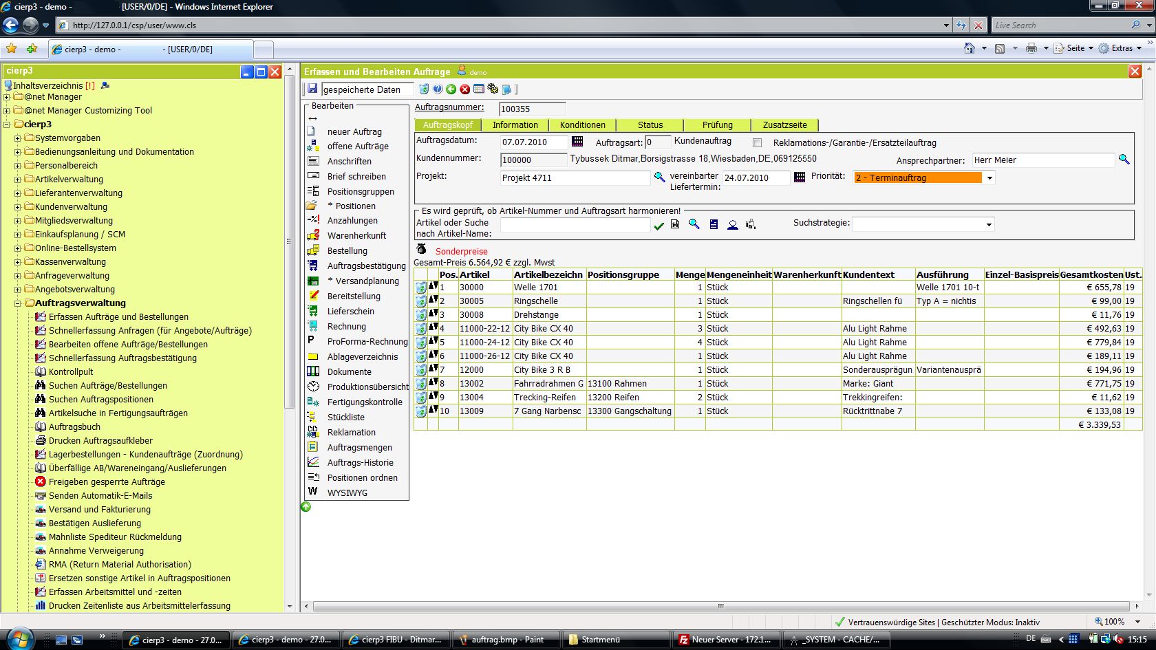The width and height of the screenshot is (1156, 650).
Task: Open the calendar next to Auftragsdatum
Action: click(x=577, y=142)
